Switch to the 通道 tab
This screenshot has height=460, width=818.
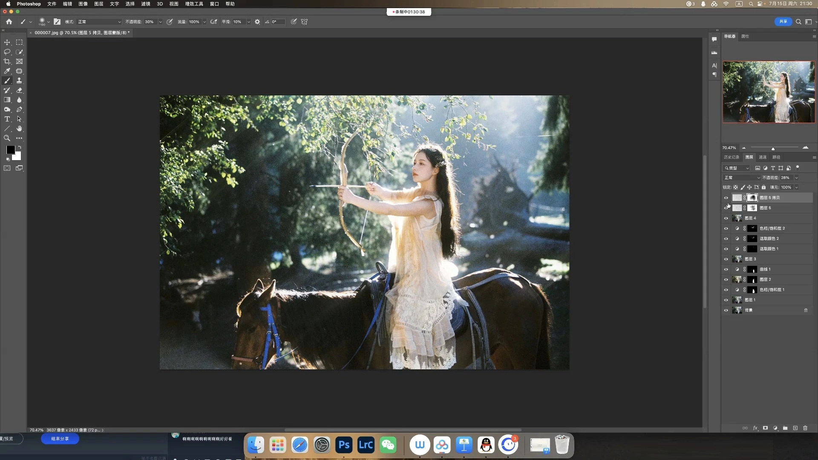pos(763,157)
